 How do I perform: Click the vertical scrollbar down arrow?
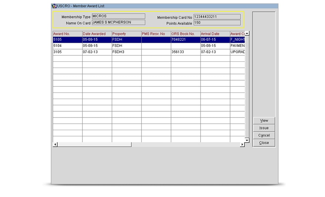[247, 140]
